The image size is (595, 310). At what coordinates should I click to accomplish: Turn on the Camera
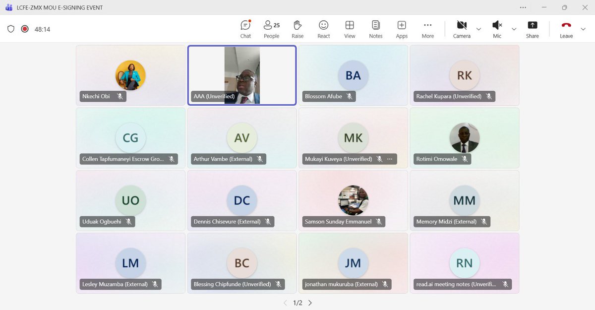click(x=462, y=29)
